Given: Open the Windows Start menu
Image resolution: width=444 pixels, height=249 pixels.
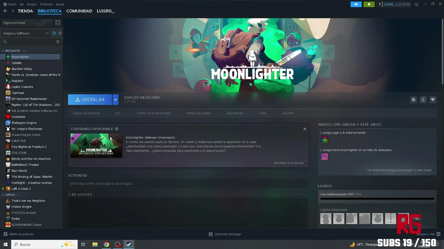Looking at the screenshot, I should click(x=6, y=245).
